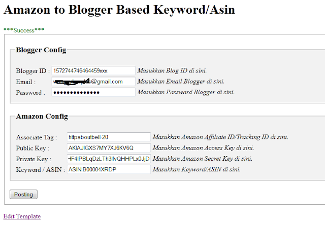Click hint 'Masukkan Amazon Access Key di sini.'

tap(203, 147)
